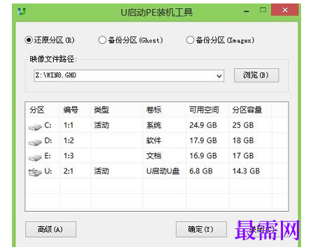The height and width of the screenshot is (252, 313).
Task: Click the 18 GB capacity cell
Action: pyautogui.click(x=243, y=141)
